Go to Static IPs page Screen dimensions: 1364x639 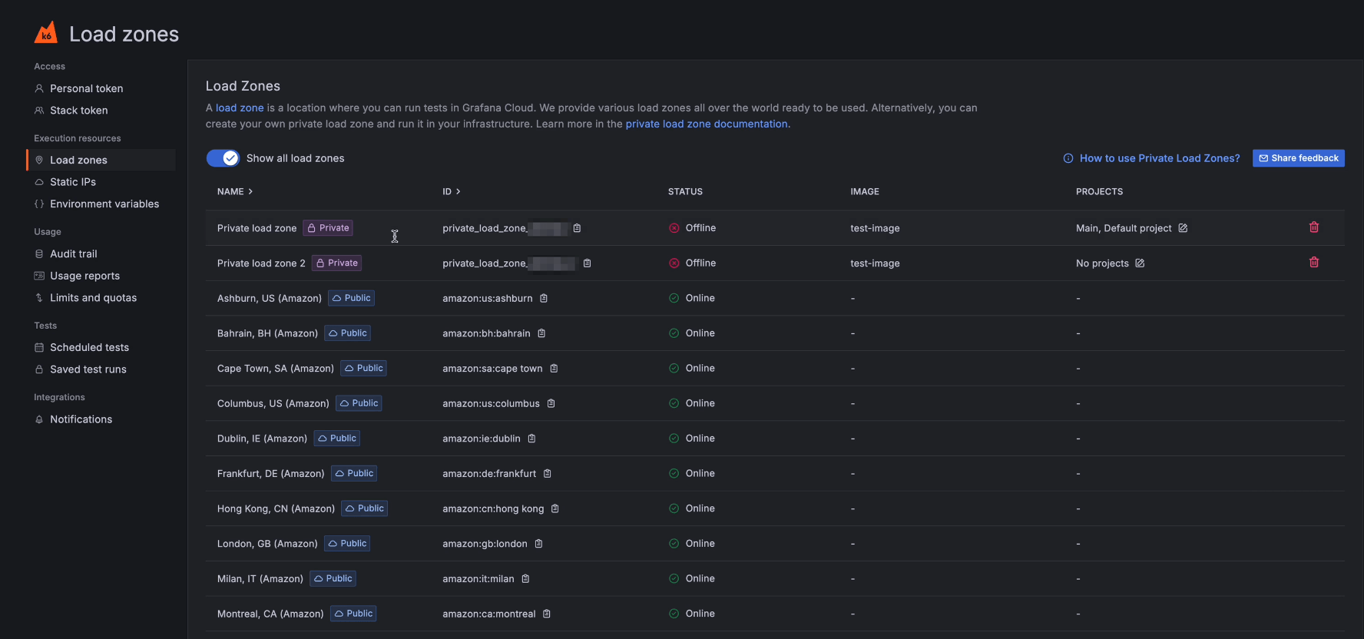point(72,182)
